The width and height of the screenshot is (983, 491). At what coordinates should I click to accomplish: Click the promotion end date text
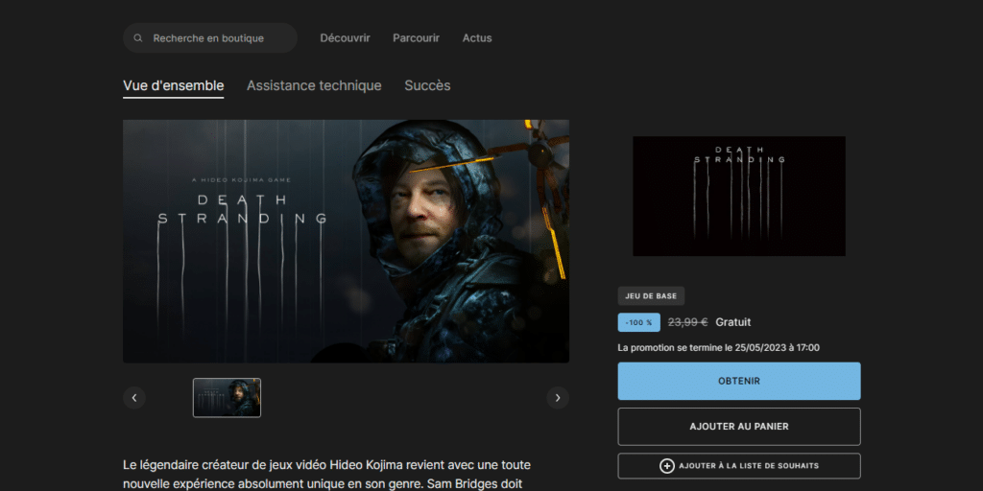[718, 347]
